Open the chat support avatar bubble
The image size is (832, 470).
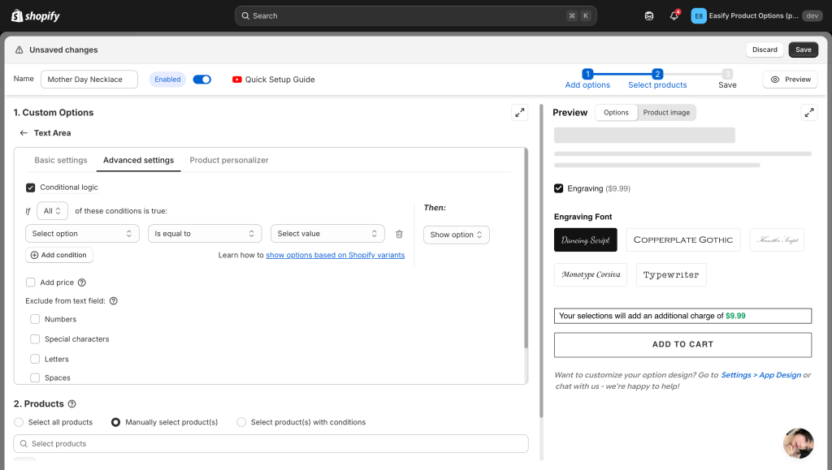pos(798,443)
